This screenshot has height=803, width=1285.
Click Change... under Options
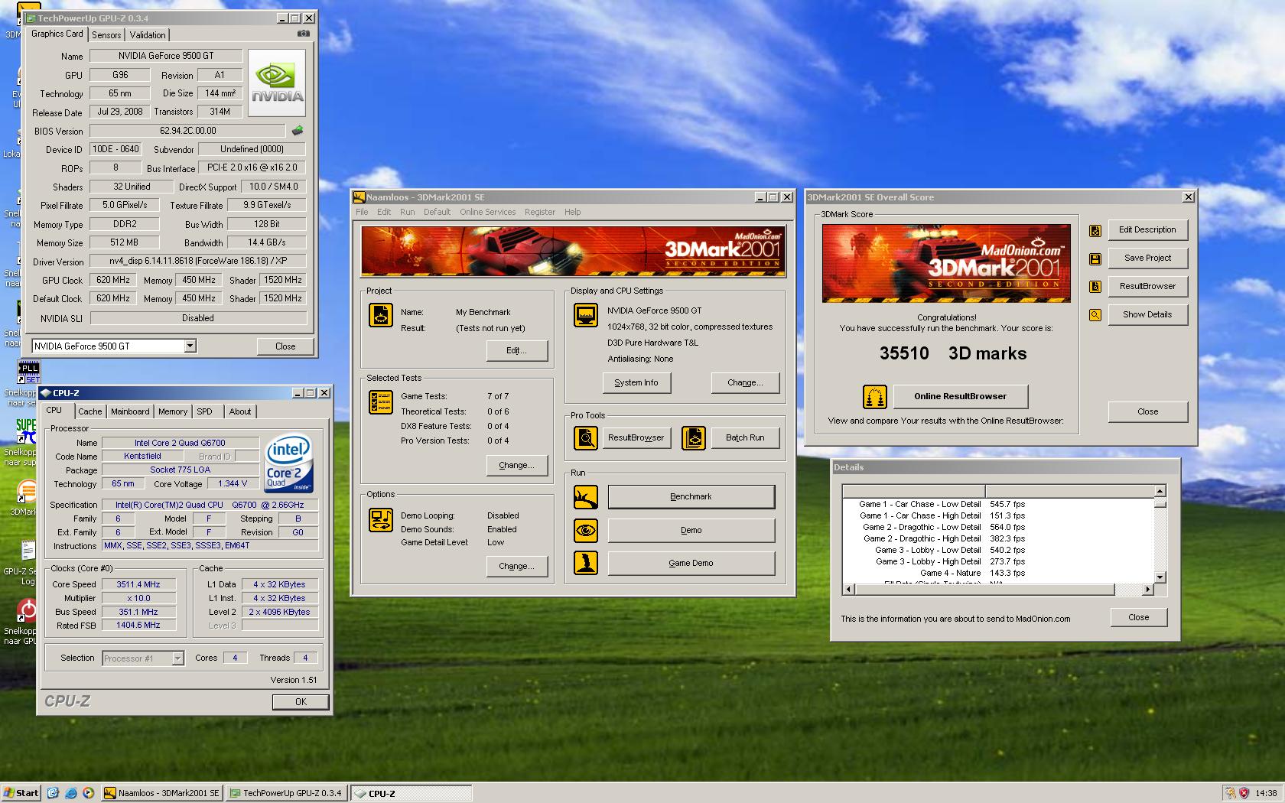(517, 567)
